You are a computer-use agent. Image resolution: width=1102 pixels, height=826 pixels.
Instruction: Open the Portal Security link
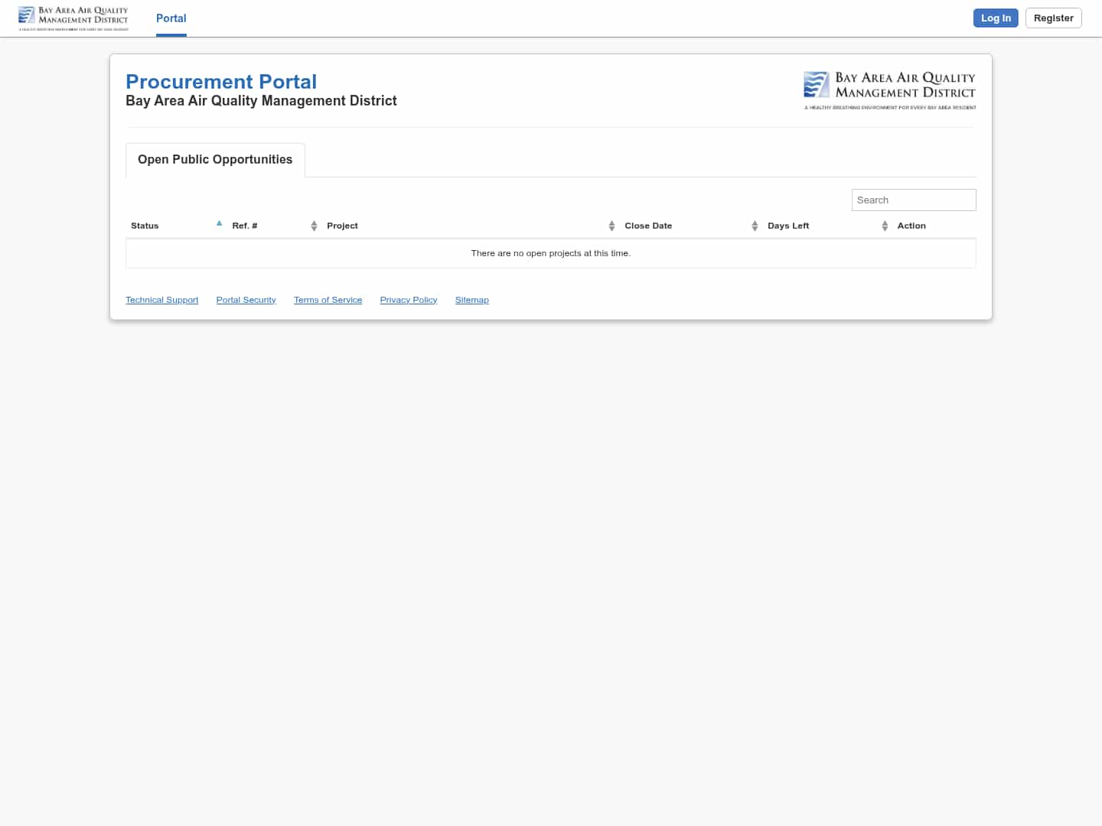click(246, 300)
